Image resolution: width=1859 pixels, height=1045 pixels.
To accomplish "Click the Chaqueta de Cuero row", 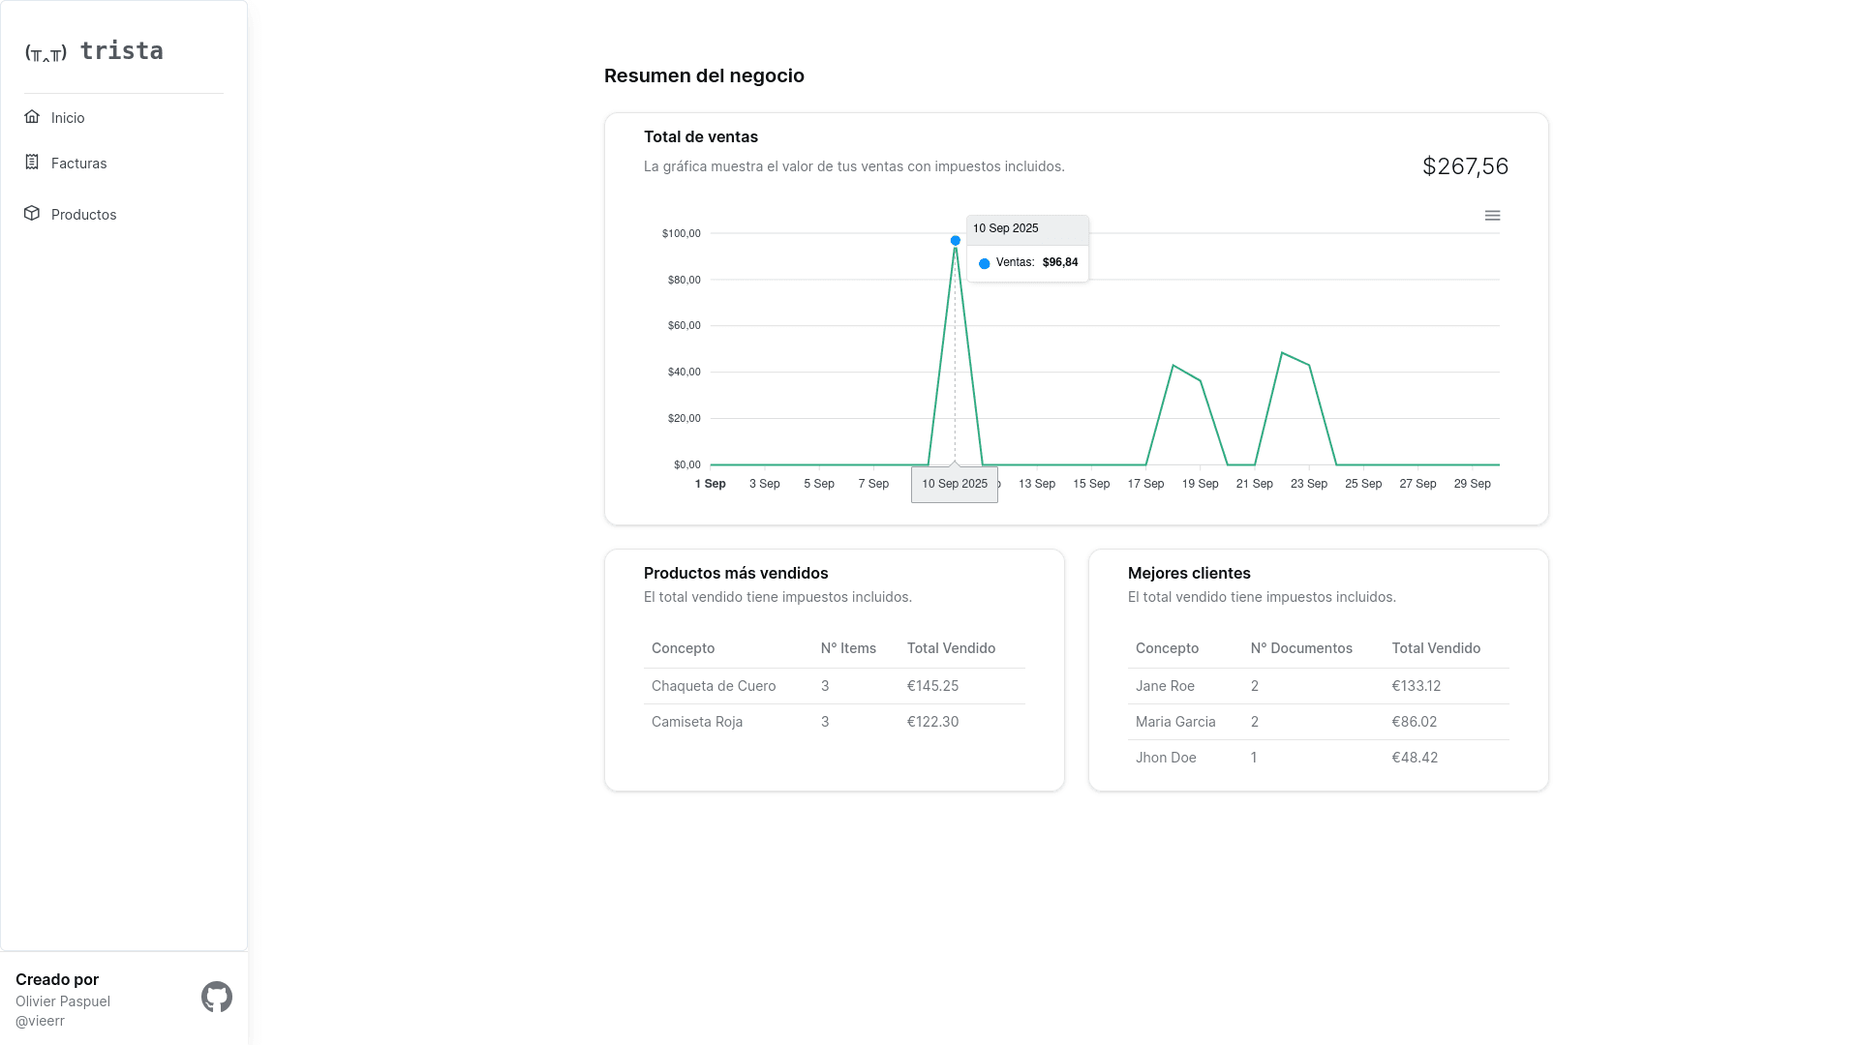I will (714, 686).
